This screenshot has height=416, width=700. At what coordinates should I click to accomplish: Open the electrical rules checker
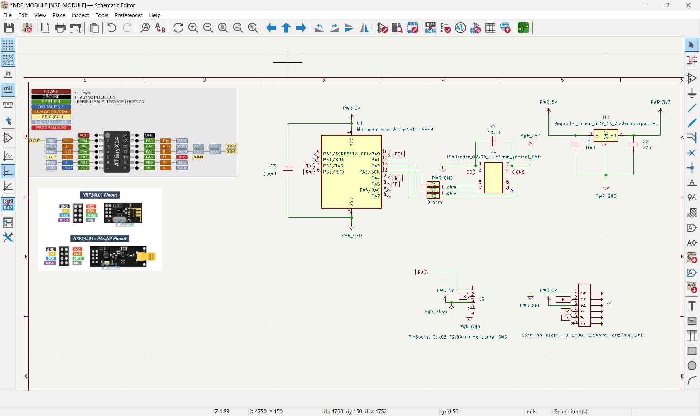click(446, 28)
